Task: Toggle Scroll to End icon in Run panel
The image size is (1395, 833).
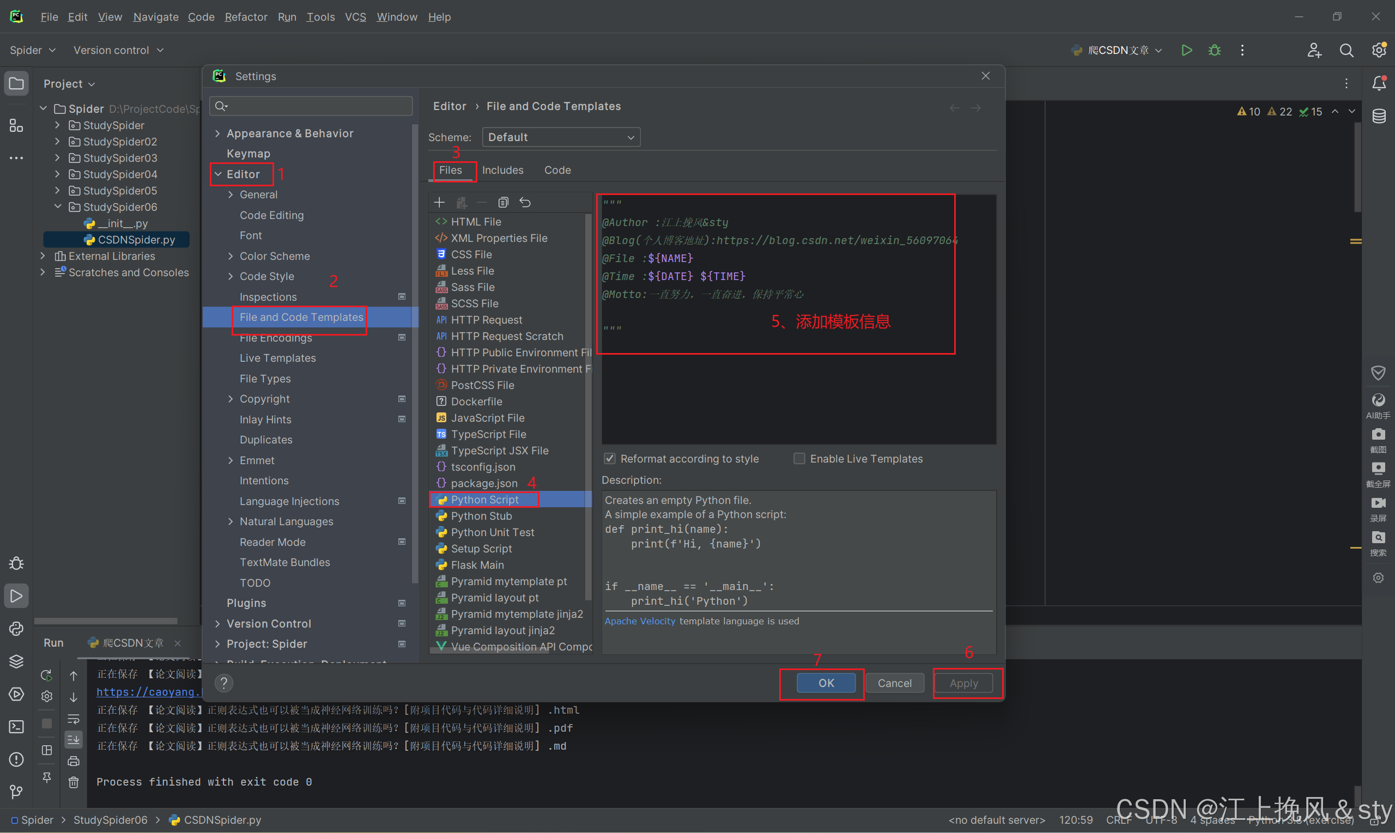Action: point(74,739)
